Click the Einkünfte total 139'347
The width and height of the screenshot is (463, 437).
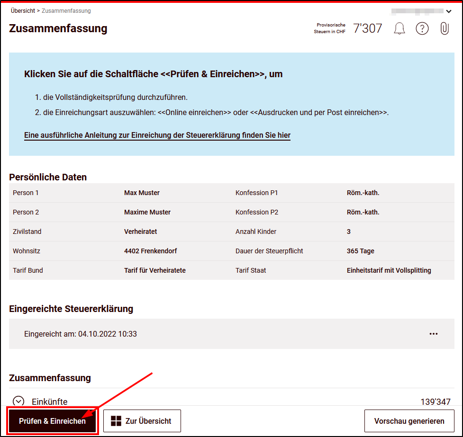pos(435,401)
